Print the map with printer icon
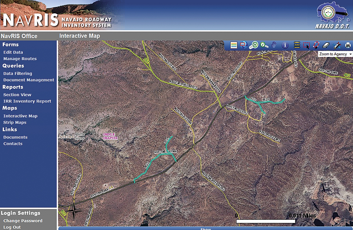353x230 pixels. pyautogui.click(x=348, y=45)
